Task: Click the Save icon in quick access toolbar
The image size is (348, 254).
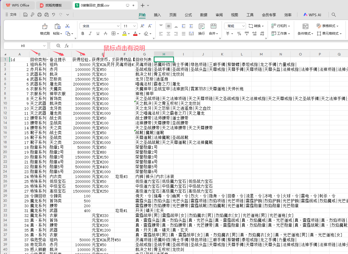Action: tap(25, 15)
